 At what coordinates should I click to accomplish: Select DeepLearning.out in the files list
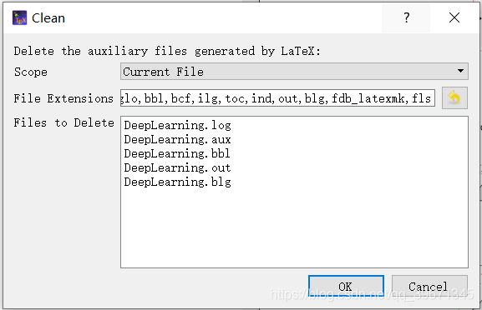[x=177, y=167]
